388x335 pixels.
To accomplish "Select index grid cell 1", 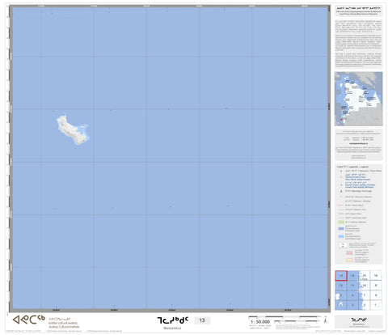I will point(376,305).
